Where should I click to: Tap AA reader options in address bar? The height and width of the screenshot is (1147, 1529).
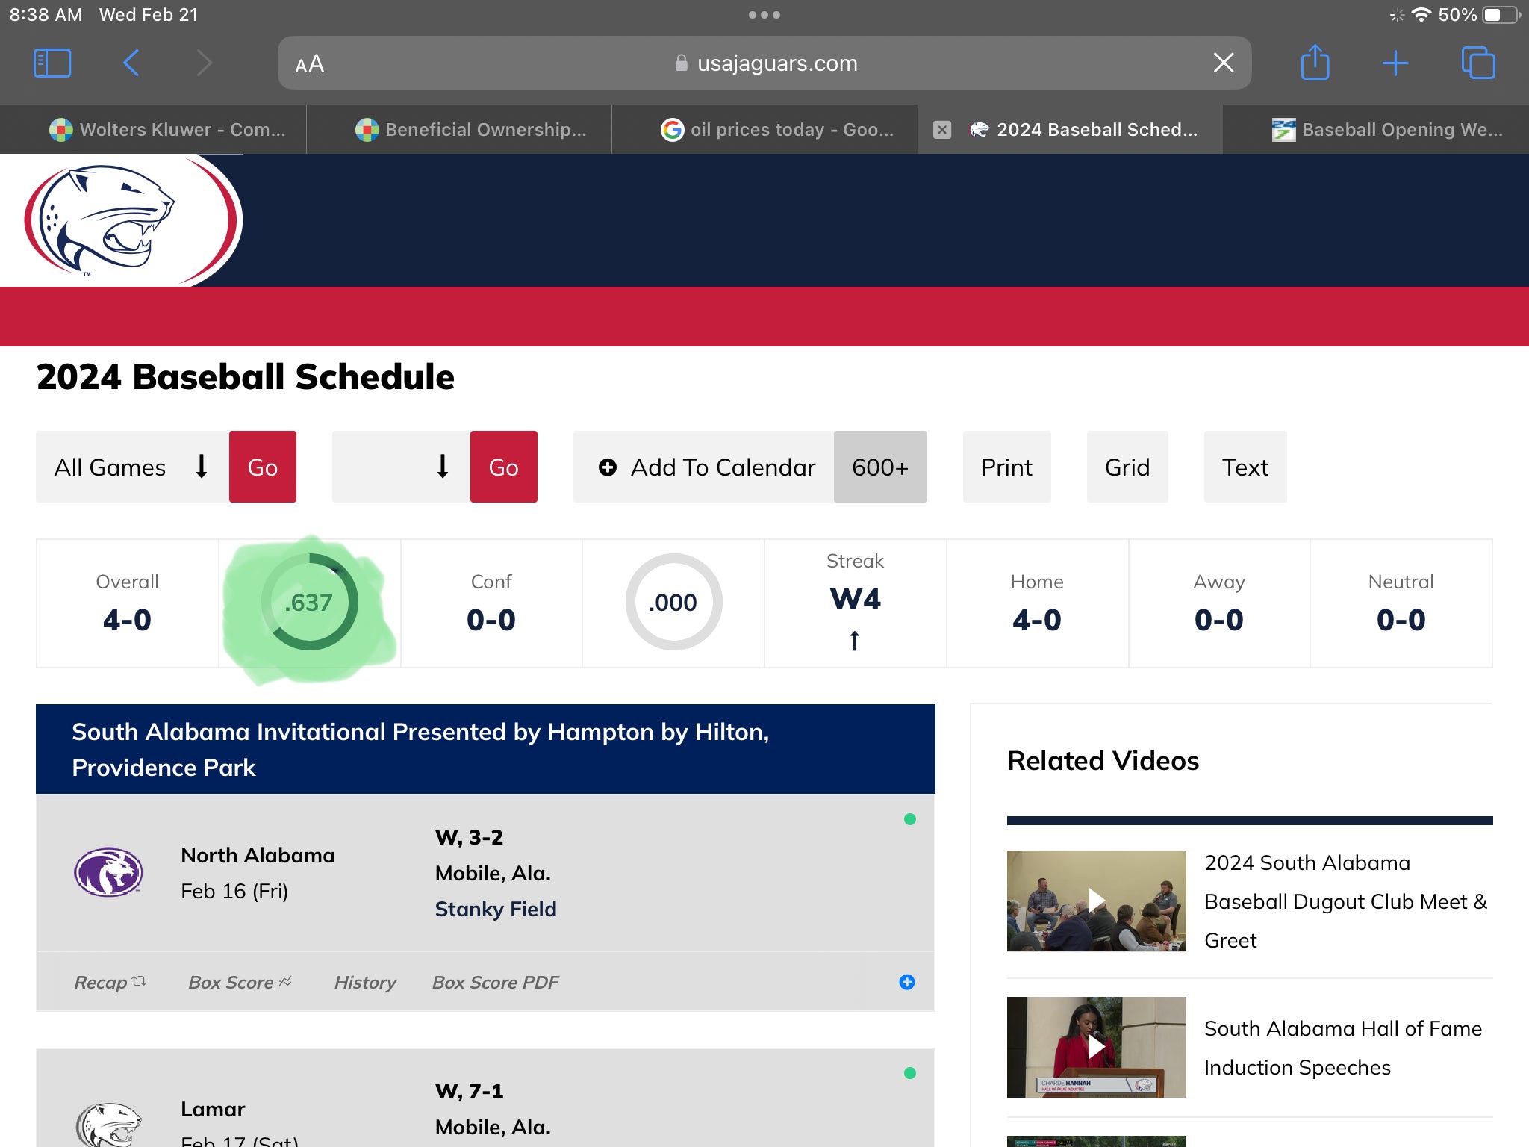tap(309, 64)
